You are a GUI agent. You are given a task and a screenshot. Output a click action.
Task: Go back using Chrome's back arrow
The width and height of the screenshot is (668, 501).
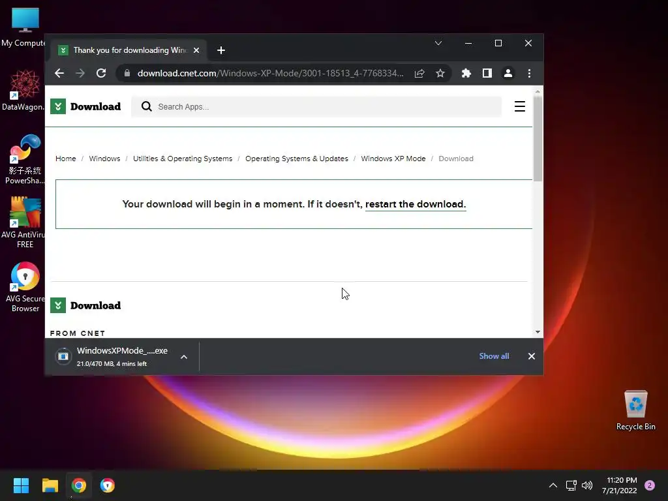[59, 73]
